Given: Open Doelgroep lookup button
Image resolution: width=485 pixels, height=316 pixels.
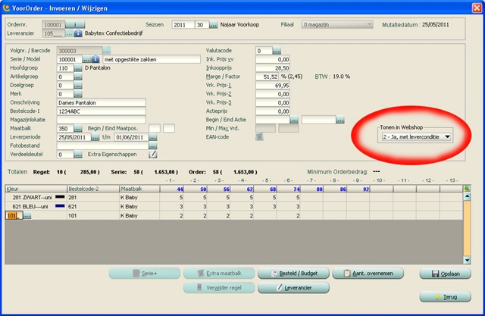Looking at the screenshot, I should tap(78, 86).
